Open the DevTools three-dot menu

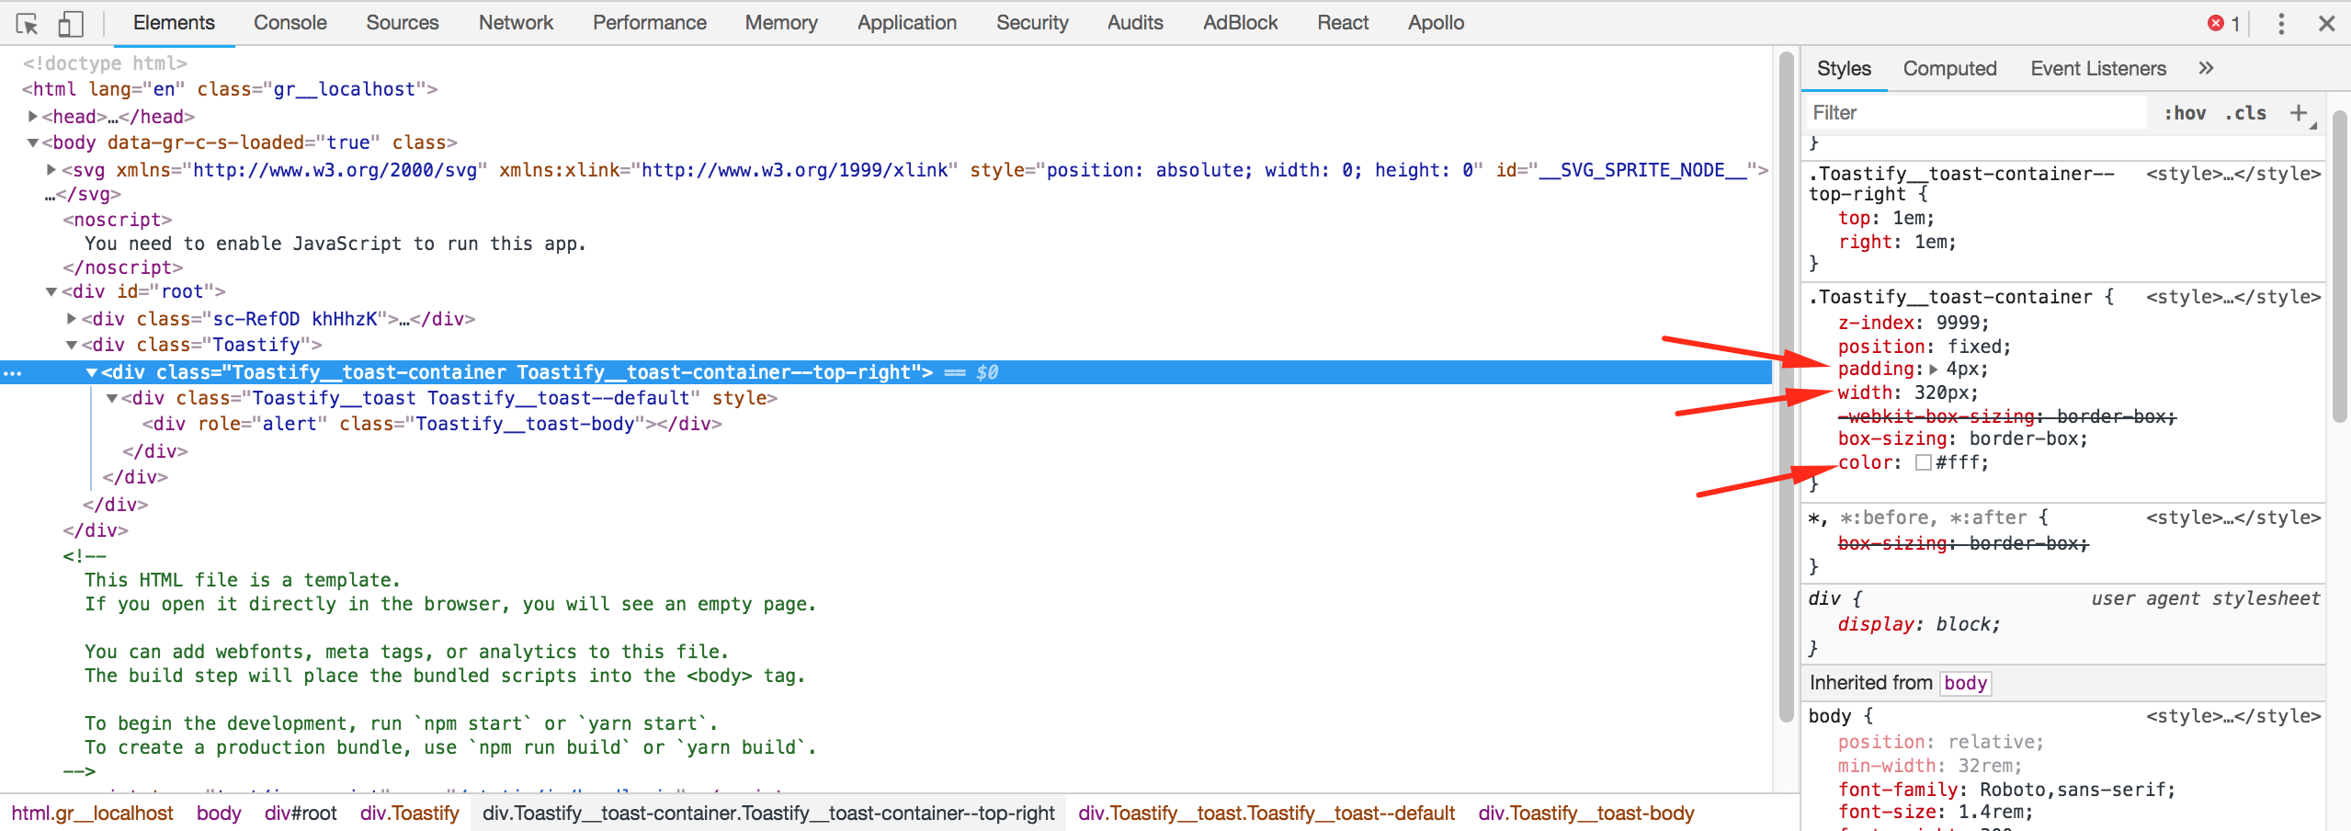(x=2283, y=23)
